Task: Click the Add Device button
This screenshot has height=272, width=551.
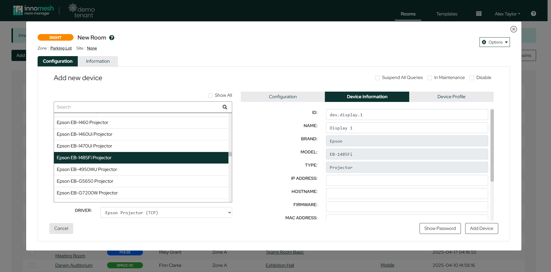Action: click(x=482, y=228)
